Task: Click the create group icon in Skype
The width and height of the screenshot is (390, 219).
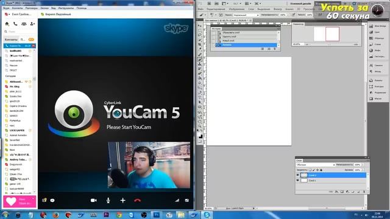Action: click(24, 24)
